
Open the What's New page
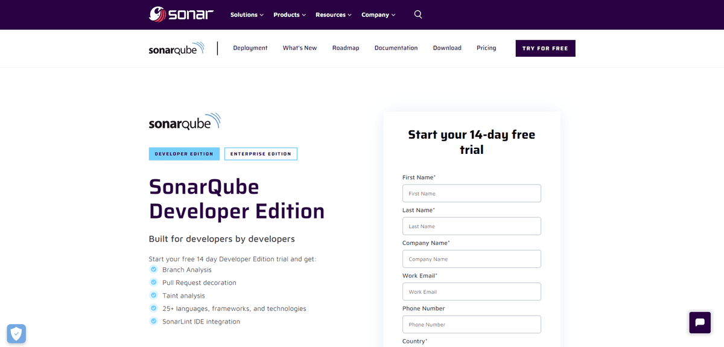click(x=300, y=48)
